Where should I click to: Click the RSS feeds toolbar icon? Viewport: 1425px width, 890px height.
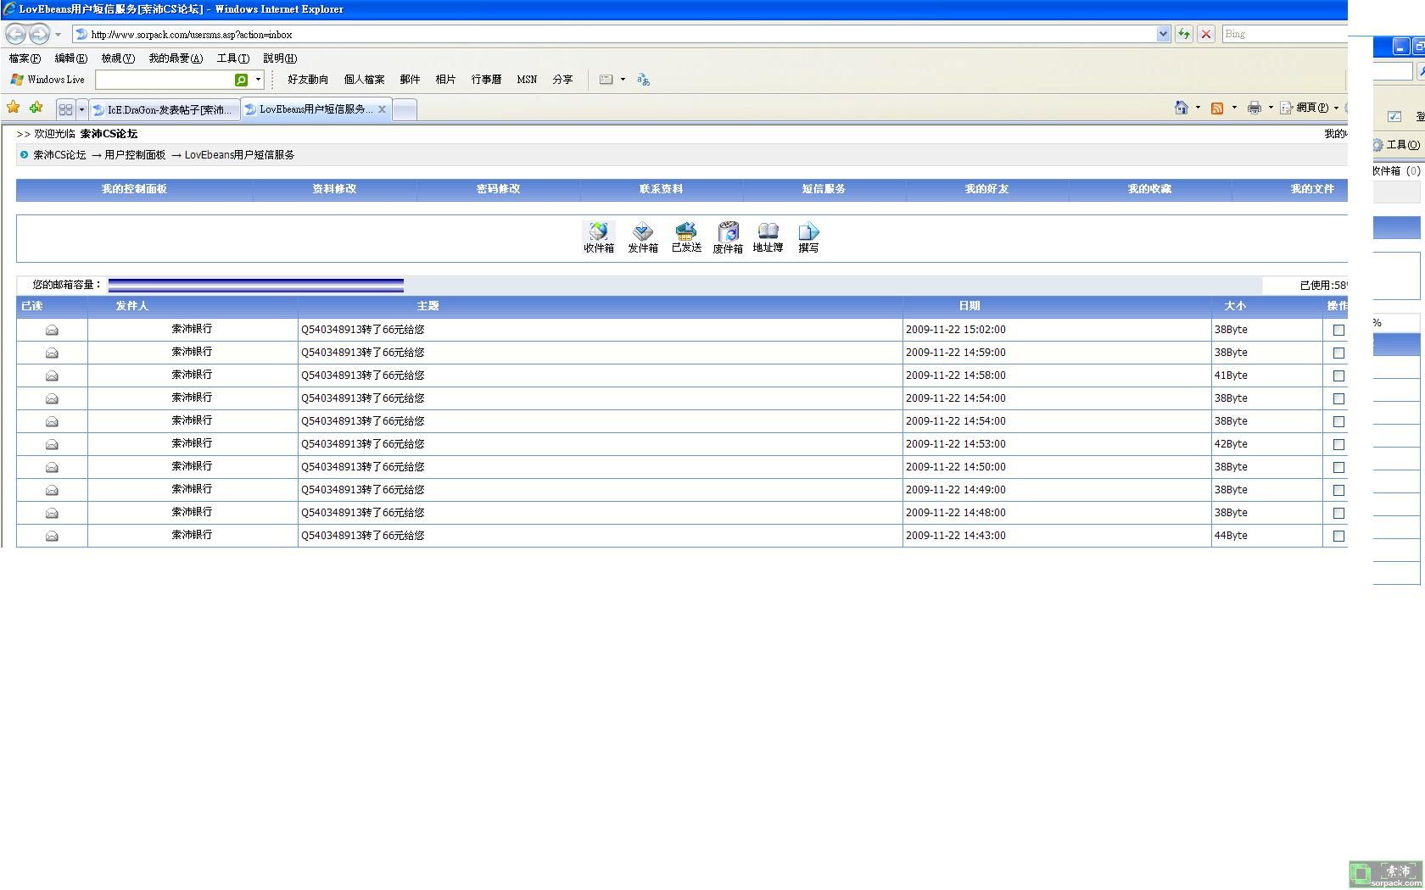click(x=1216, y=108)
